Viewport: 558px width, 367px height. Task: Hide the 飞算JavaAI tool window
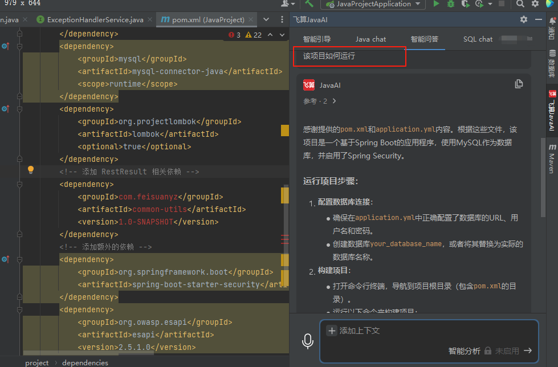[539, 19]
